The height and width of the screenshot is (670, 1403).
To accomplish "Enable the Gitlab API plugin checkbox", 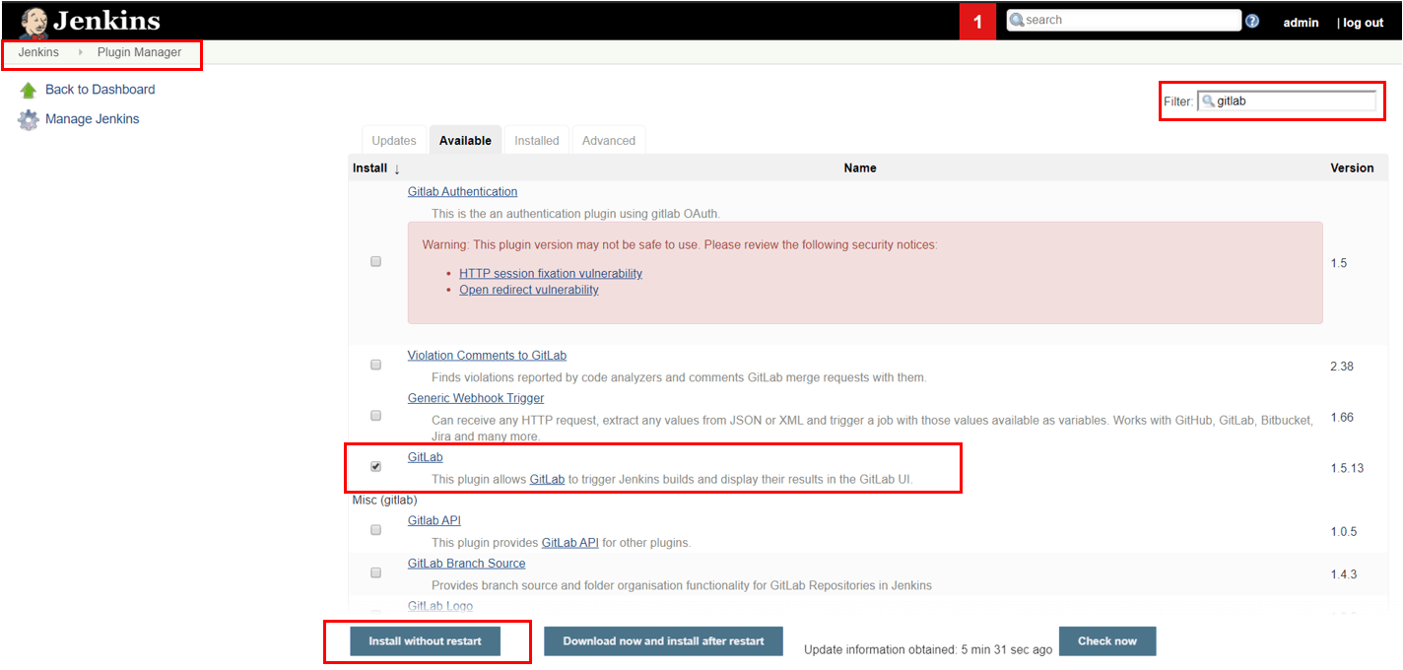I will (375, 529).
